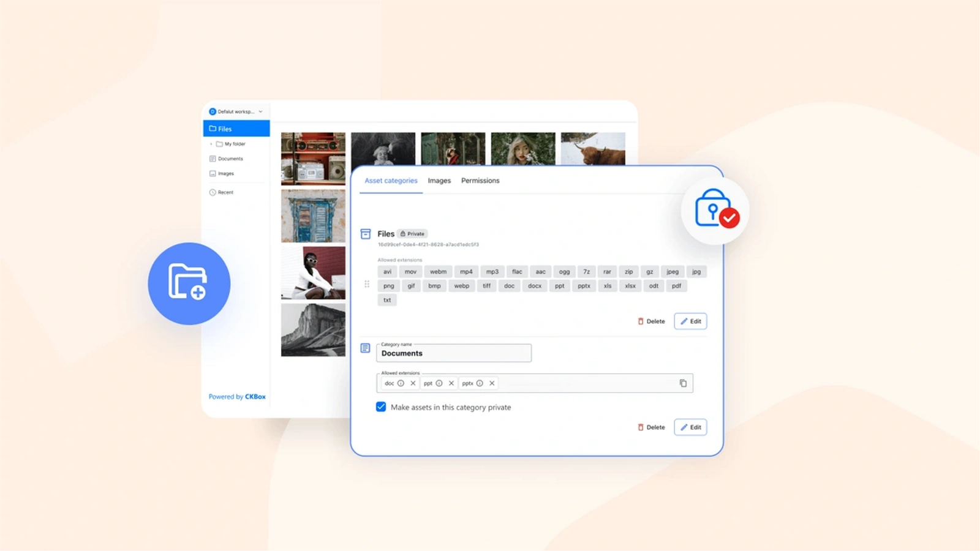
Task: Click the webm extension tag
Action: (x=438, y=272)
